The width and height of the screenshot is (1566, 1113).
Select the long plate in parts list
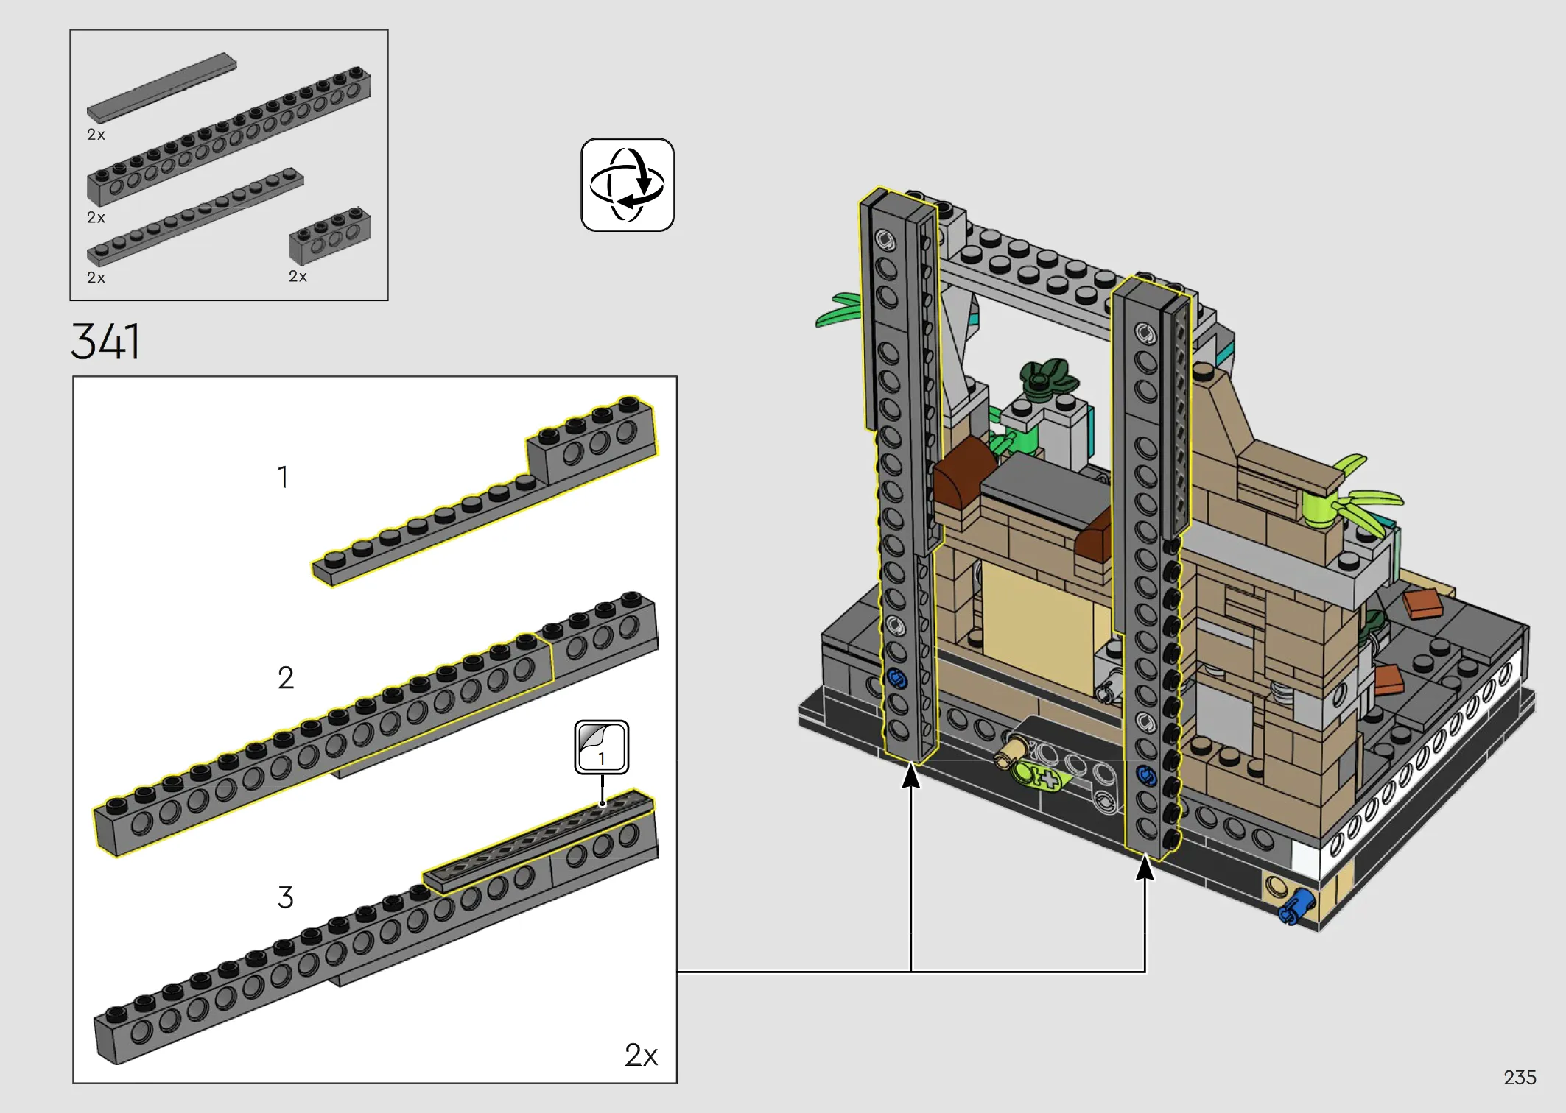pyautogui.click(x=195, y=217)
